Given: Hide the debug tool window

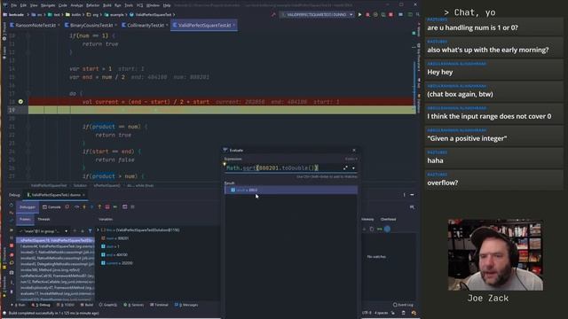Looking at the screenshot, I should (x=412, y=195).
